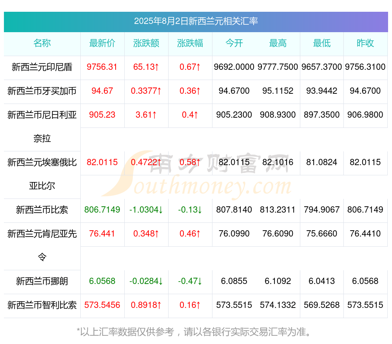Click change percent -0.47↓
This screenshot has height=344, width=392.
point(190,281)
